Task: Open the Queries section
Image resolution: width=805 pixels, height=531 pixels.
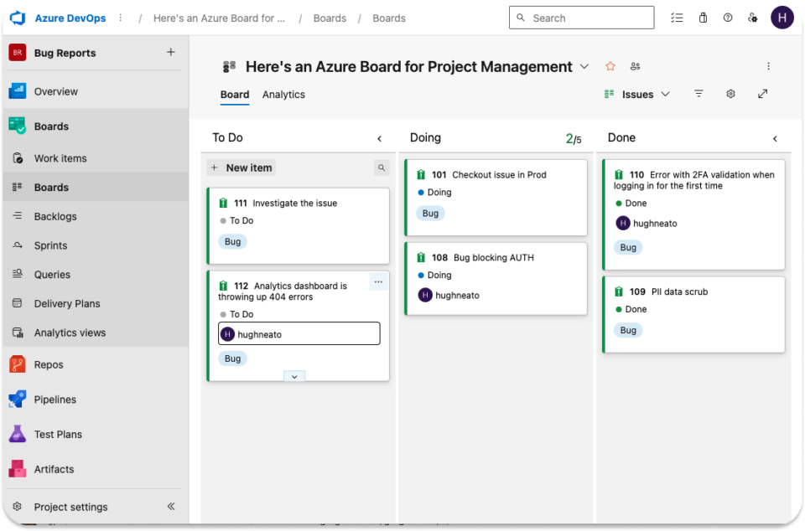Action: tap(54, 274)
